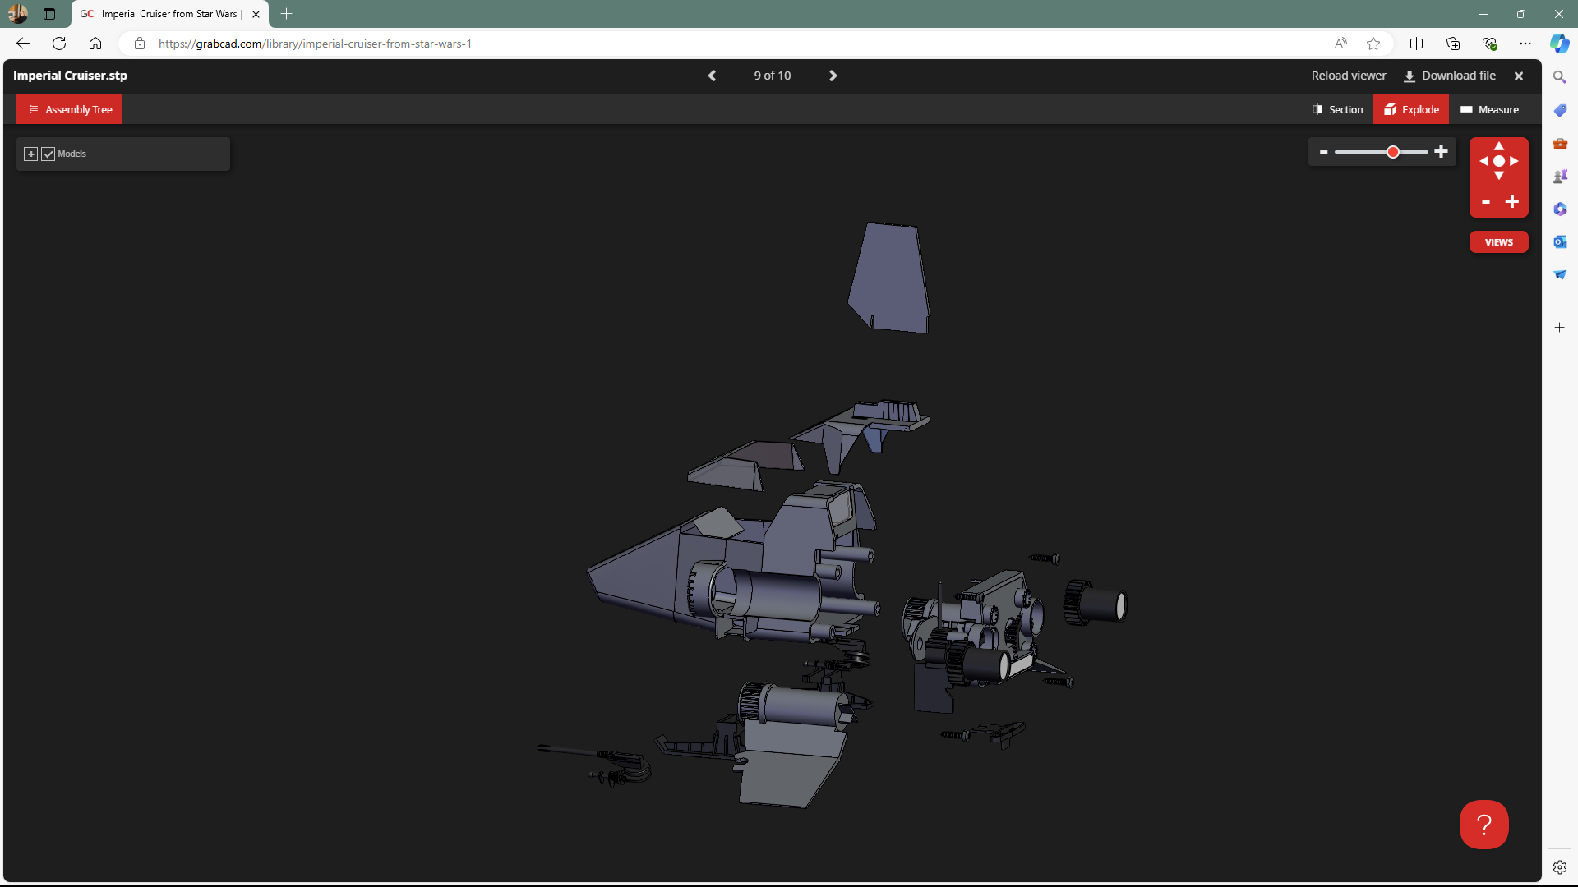Add this page to favorites
The height and width of the screenshot is (887, 1578).
click(x=1373, y=44)
